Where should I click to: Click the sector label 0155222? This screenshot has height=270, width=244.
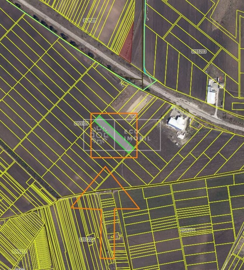(x=86, y=239)
